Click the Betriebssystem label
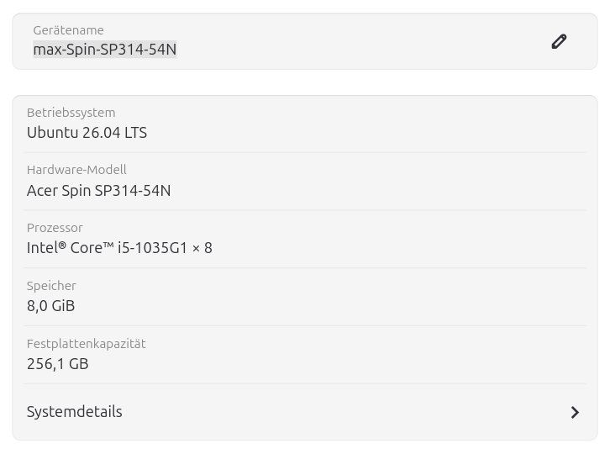 click(x=71, y=113)
